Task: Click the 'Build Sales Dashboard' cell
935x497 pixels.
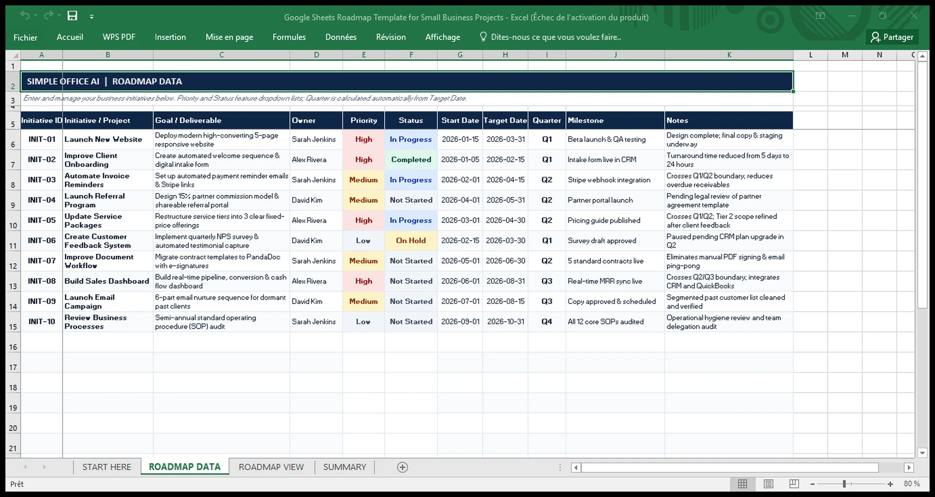Action: 108,281
